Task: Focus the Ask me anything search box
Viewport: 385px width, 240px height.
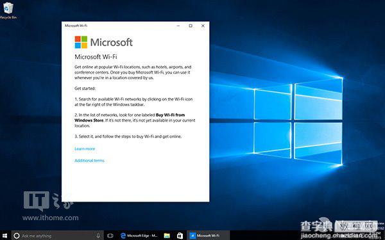Action: pos(58,236)
